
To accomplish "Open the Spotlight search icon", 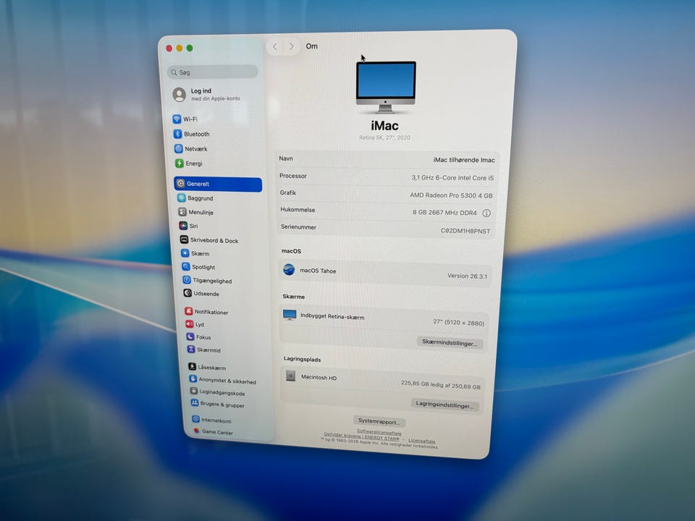I will coord(185,267).
